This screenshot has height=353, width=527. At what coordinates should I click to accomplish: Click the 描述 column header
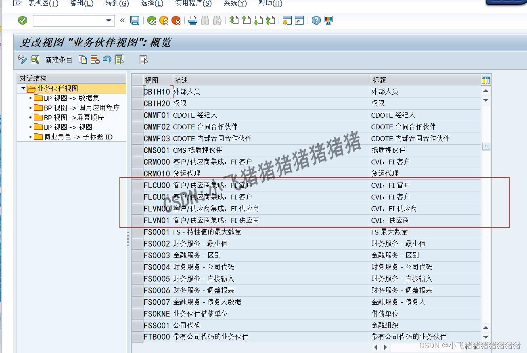tap(272, 80)
